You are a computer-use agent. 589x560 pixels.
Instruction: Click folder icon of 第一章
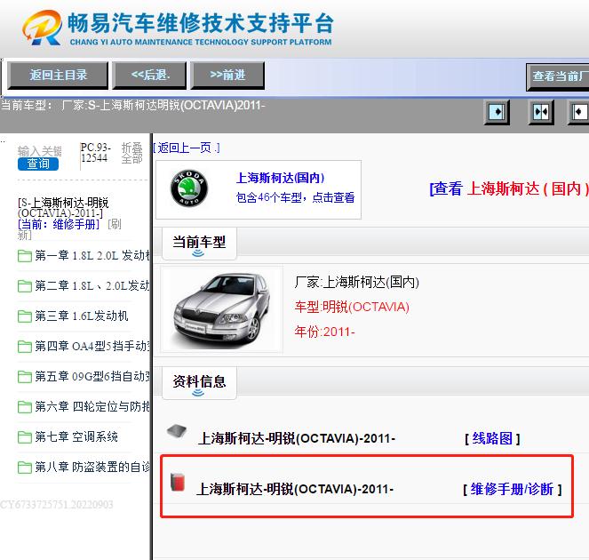click(24, 256)
